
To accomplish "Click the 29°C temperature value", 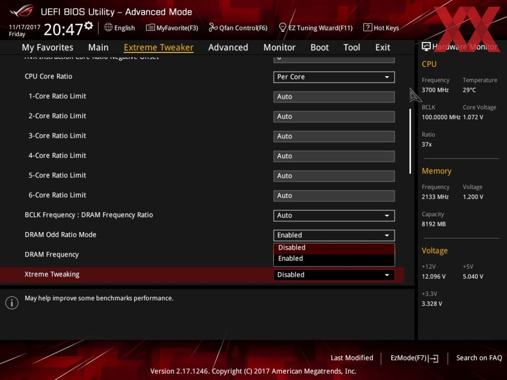I will click(469, 90).
